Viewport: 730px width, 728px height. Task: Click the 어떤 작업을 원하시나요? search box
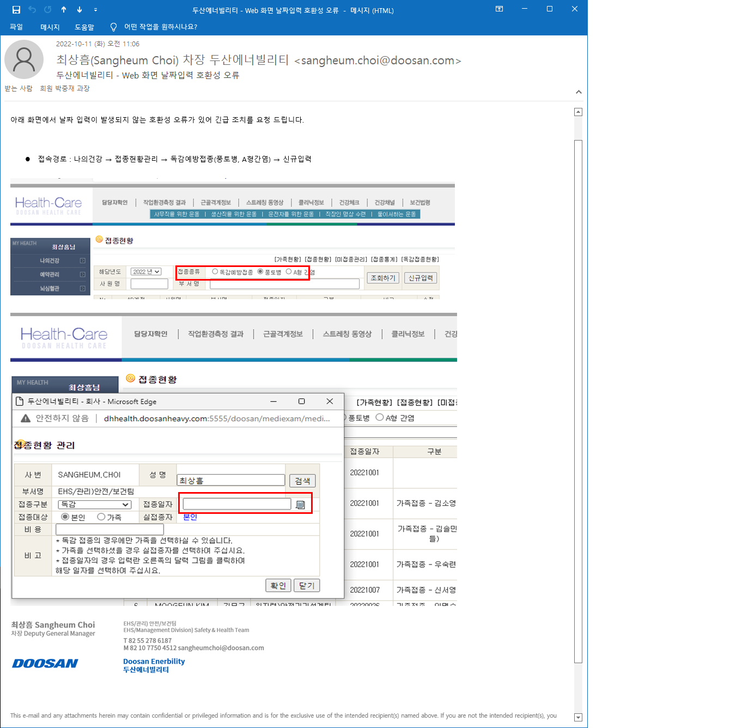point(161,27)
